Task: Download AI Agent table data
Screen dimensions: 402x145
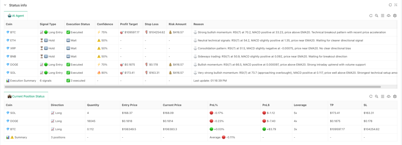Action: click(389, 16)
